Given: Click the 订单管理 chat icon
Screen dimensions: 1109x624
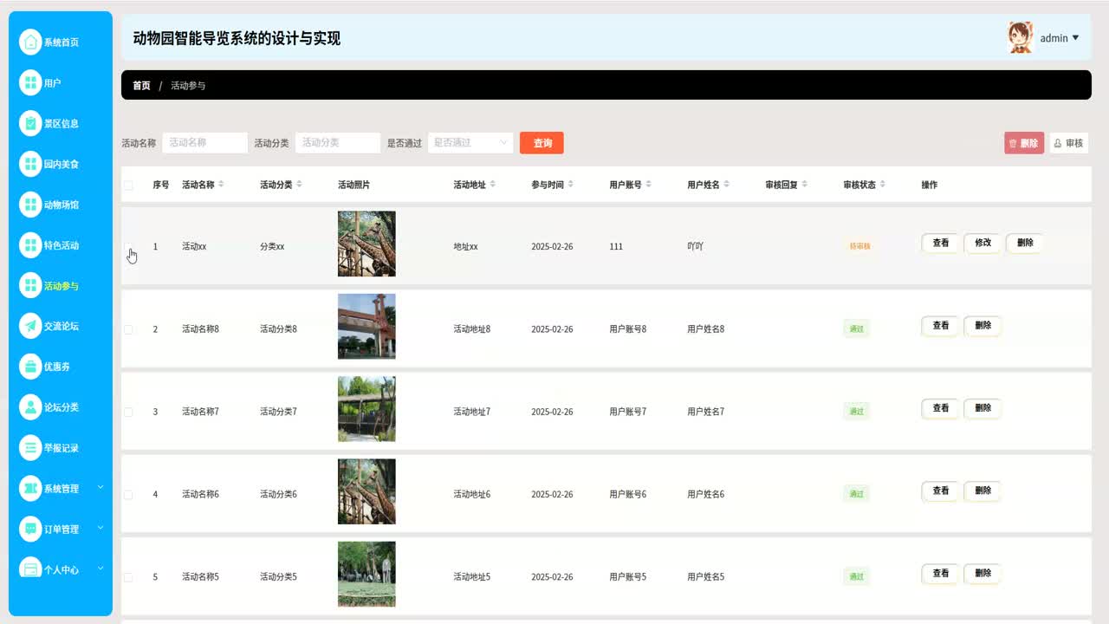Looking at the screenshot, I should tap(30, 529).
